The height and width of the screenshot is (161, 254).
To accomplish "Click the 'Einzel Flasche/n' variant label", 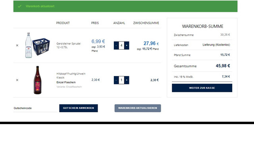I will pos(66,82).
